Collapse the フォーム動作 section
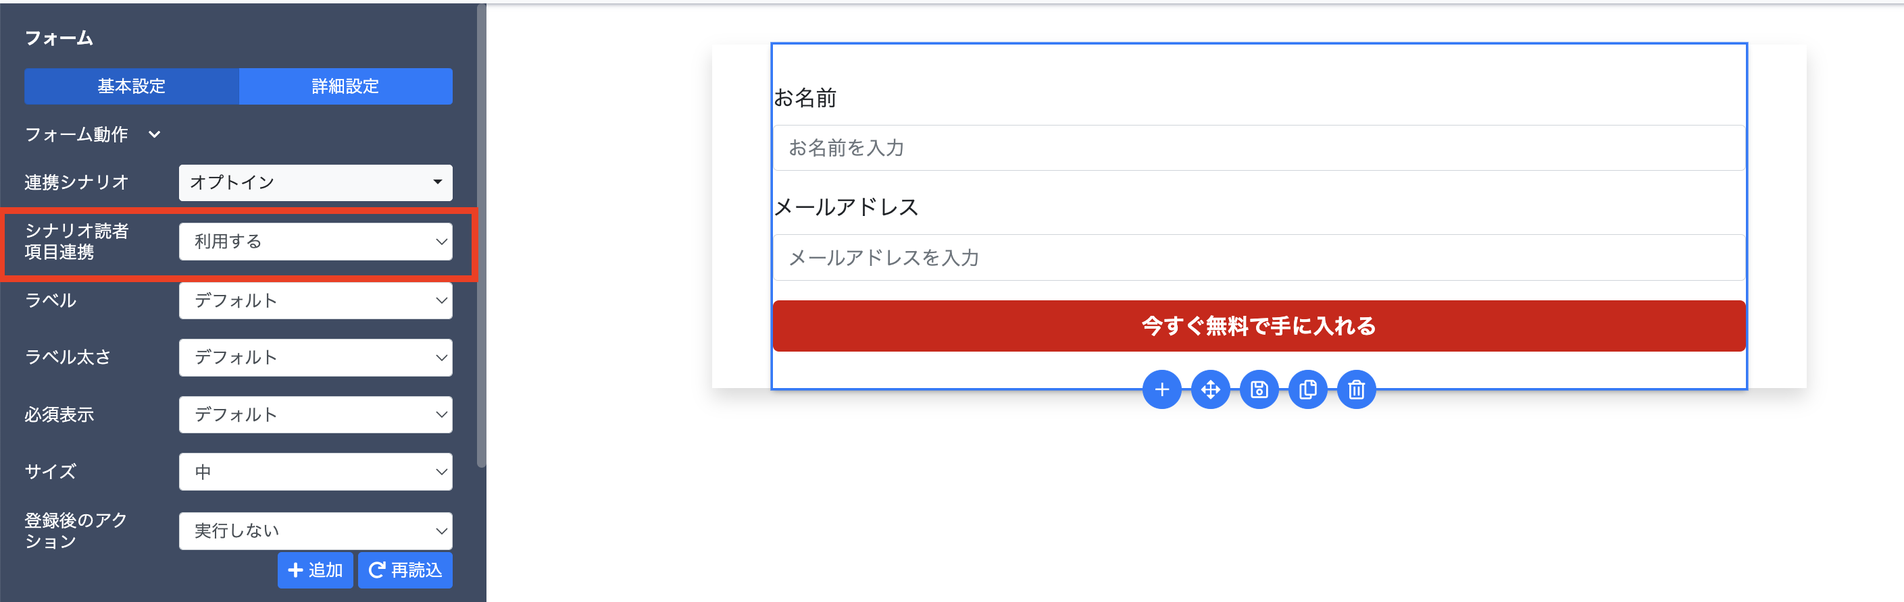The image size is (1904, 602). tap(155, 134)
